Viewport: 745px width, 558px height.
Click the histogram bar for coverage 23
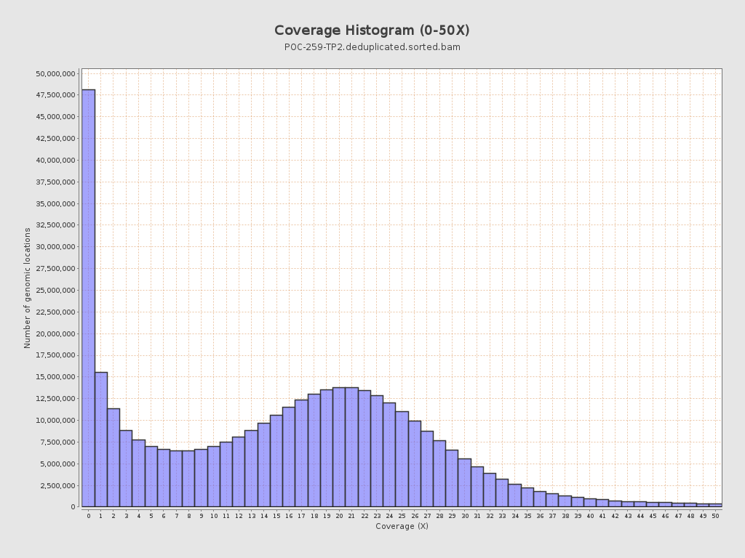point(377,451)
